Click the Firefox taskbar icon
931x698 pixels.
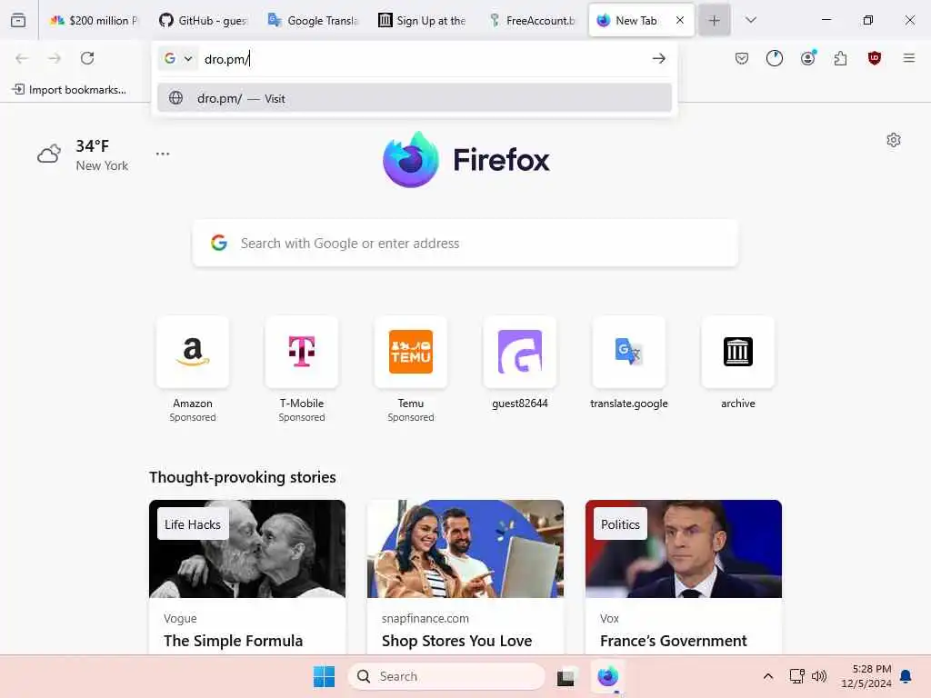tap(607, 676)
